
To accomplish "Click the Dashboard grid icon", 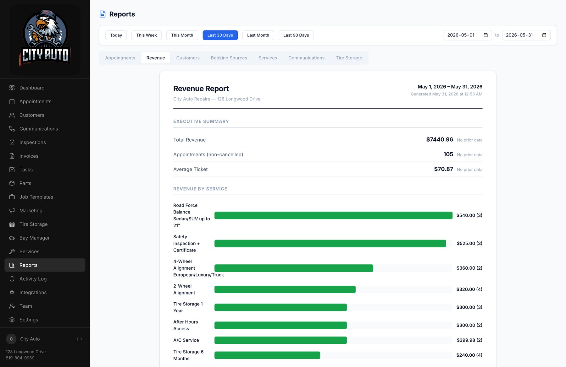I will tap(12, 88).
